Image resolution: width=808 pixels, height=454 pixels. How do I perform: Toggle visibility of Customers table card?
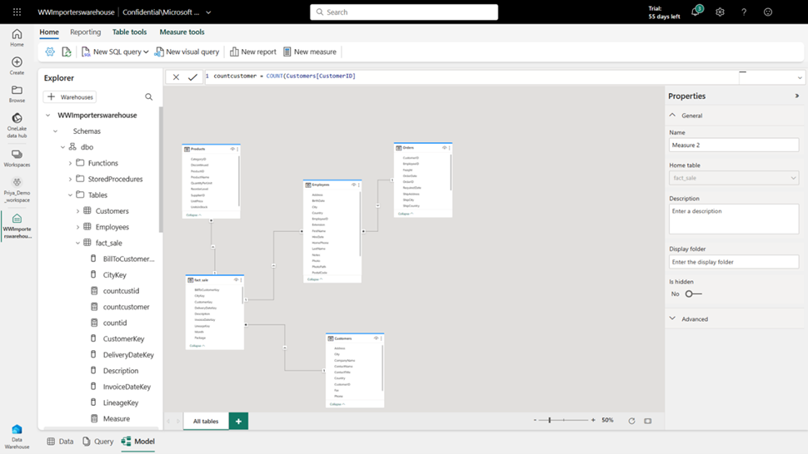click(x=377, y=338)
